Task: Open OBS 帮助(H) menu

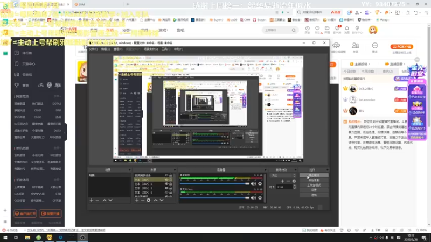Action: tap(178, 49)
